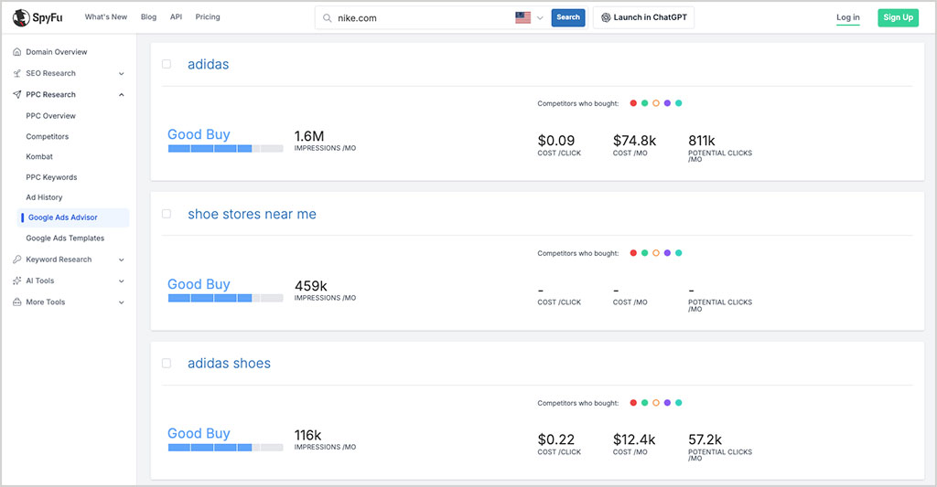
Task: Click the Keyword Research key icon
Action: tap(16, 259)
